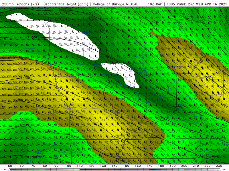Pick the lightest gray swatch near 230

point(216,169)
